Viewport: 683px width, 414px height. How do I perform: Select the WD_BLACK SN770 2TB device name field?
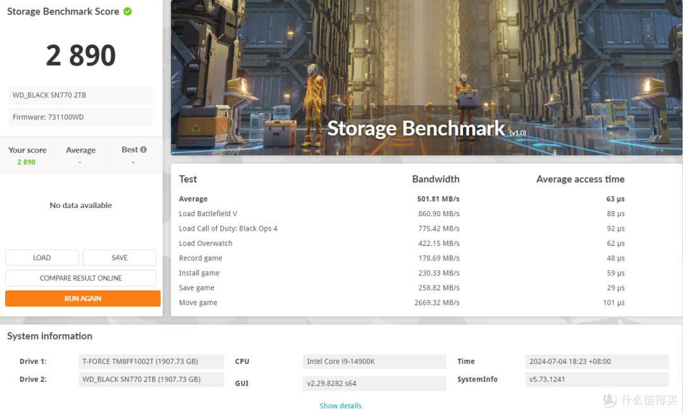81,95
